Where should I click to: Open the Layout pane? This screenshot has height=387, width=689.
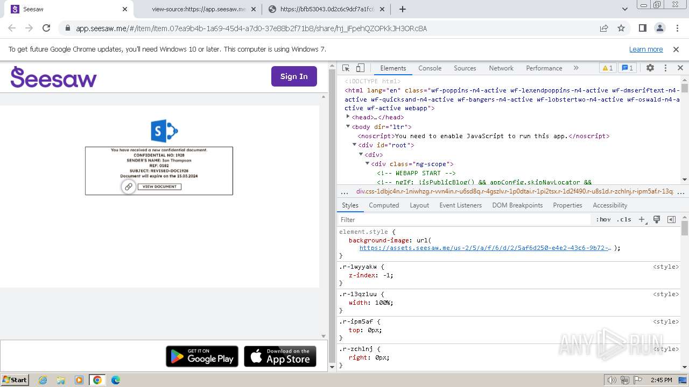(x=419, y=205)
